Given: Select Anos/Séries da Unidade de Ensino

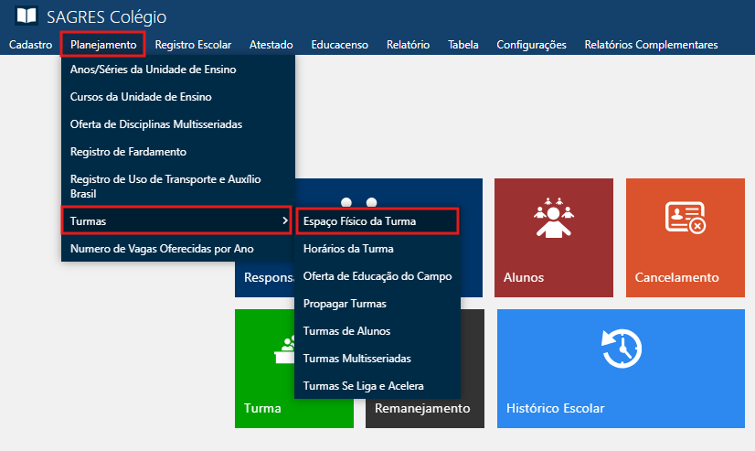Looking at the screenshot, I should click(x=152, y=70).
